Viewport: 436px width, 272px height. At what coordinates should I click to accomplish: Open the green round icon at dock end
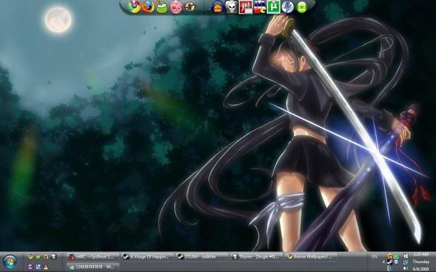click(302, 7)
